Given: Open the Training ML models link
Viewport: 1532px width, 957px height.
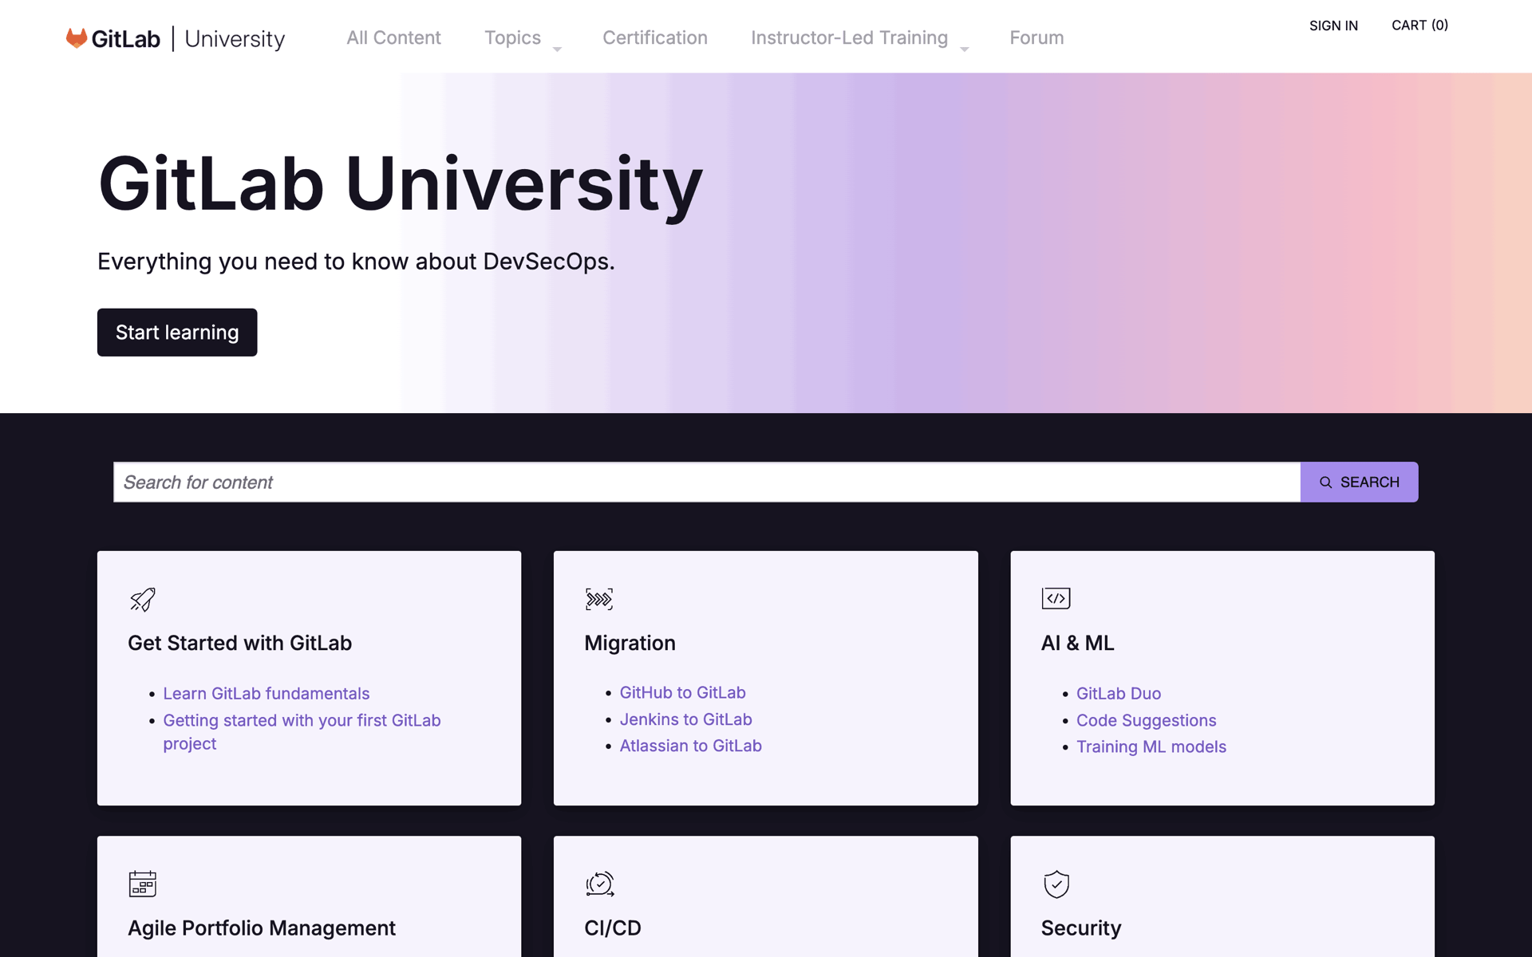Looking at the screenshot, I should 1151,746.
